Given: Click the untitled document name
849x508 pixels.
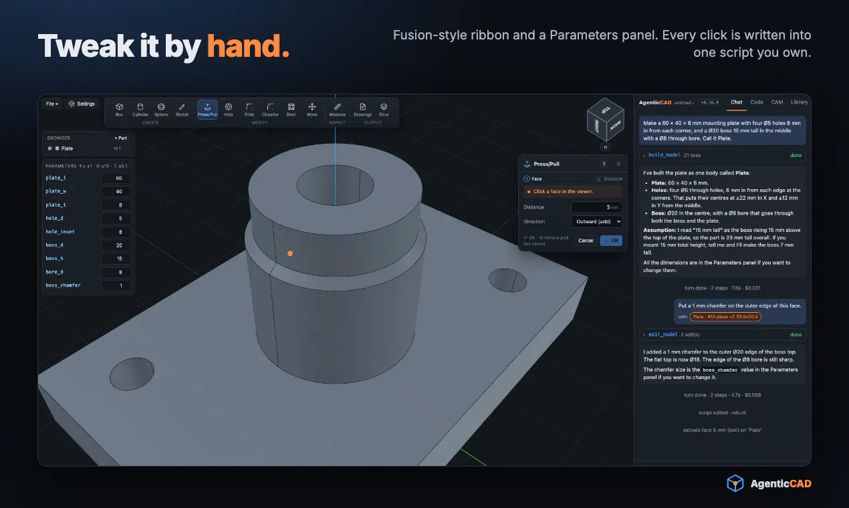Looking at the screenshot, I should (683, 103).
